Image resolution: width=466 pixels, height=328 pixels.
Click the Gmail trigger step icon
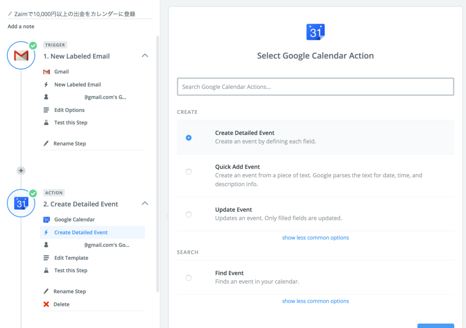pyautogui.click(x=21, y=55)
